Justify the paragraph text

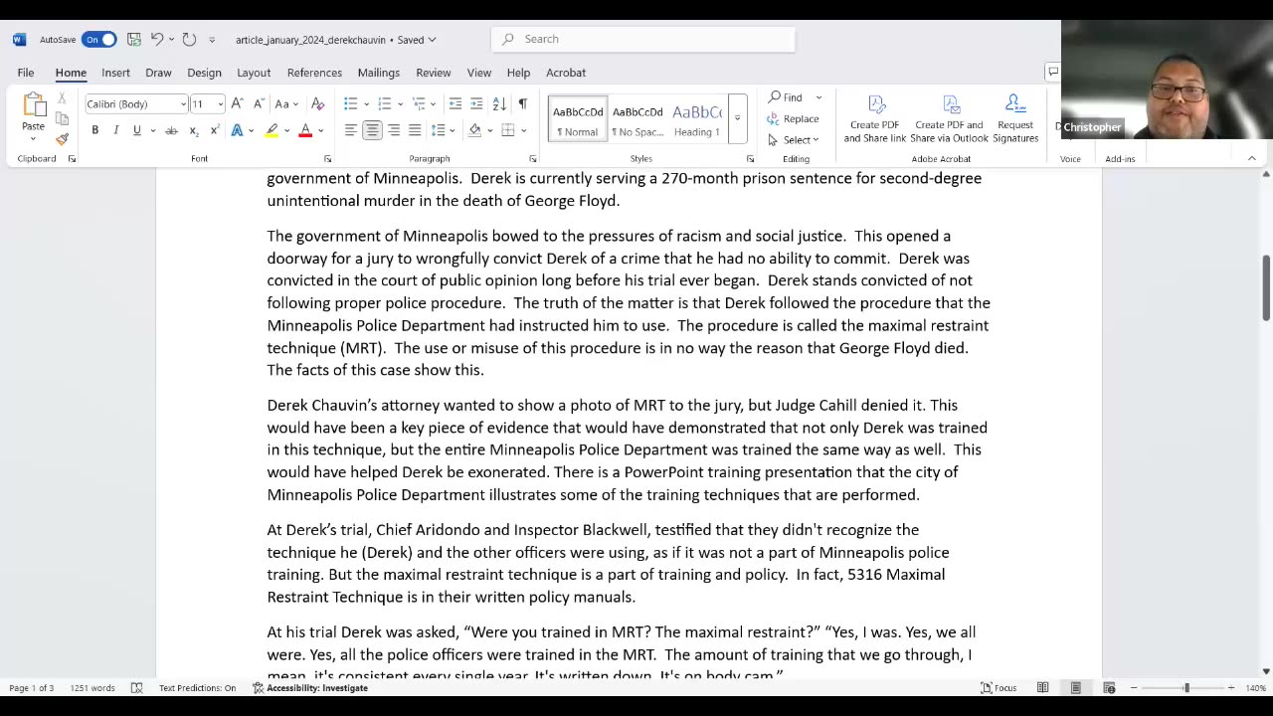point(415,130)
